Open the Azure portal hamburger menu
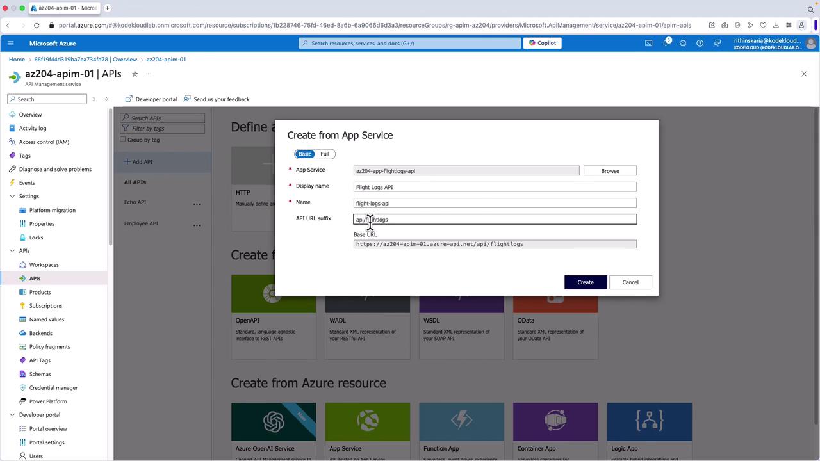The width and height of the screenshot is (820, 461). point(10,43)
